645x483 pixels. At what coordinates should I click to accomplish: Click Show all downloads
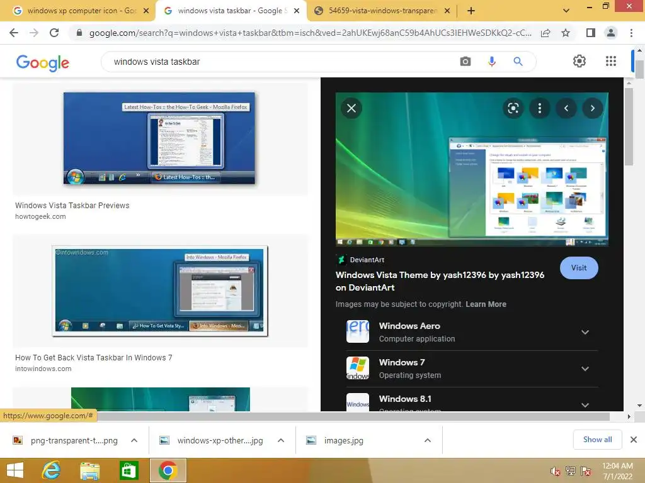pyautogui.click(x=597, y=440)
